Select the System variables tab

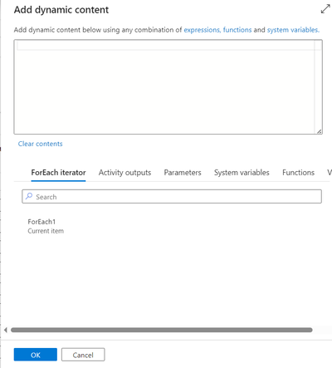tap(242, 173)
